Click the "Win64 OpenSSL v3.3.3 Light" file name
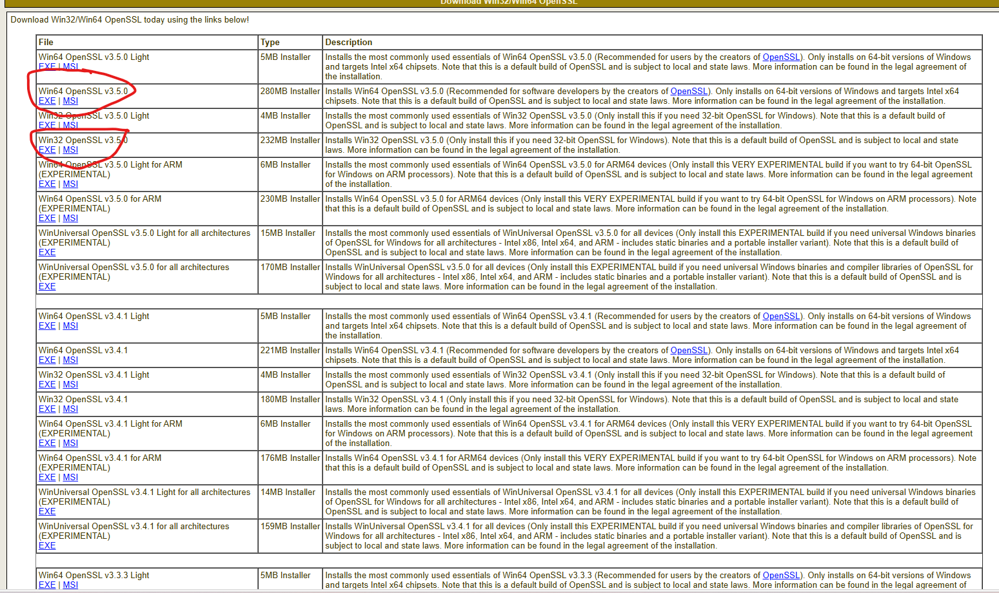 point(94,575)
